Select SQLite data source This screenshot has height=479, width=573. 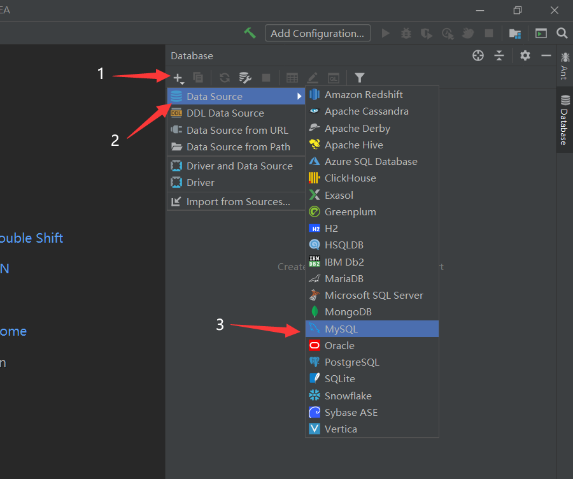click(372, 379)
